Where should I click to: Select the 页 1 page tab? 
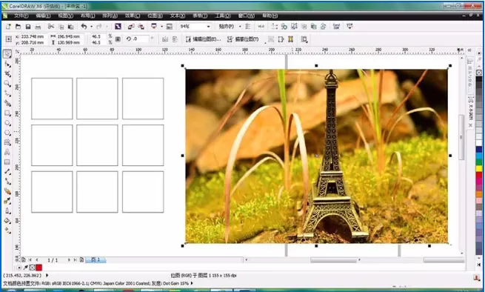96,260
